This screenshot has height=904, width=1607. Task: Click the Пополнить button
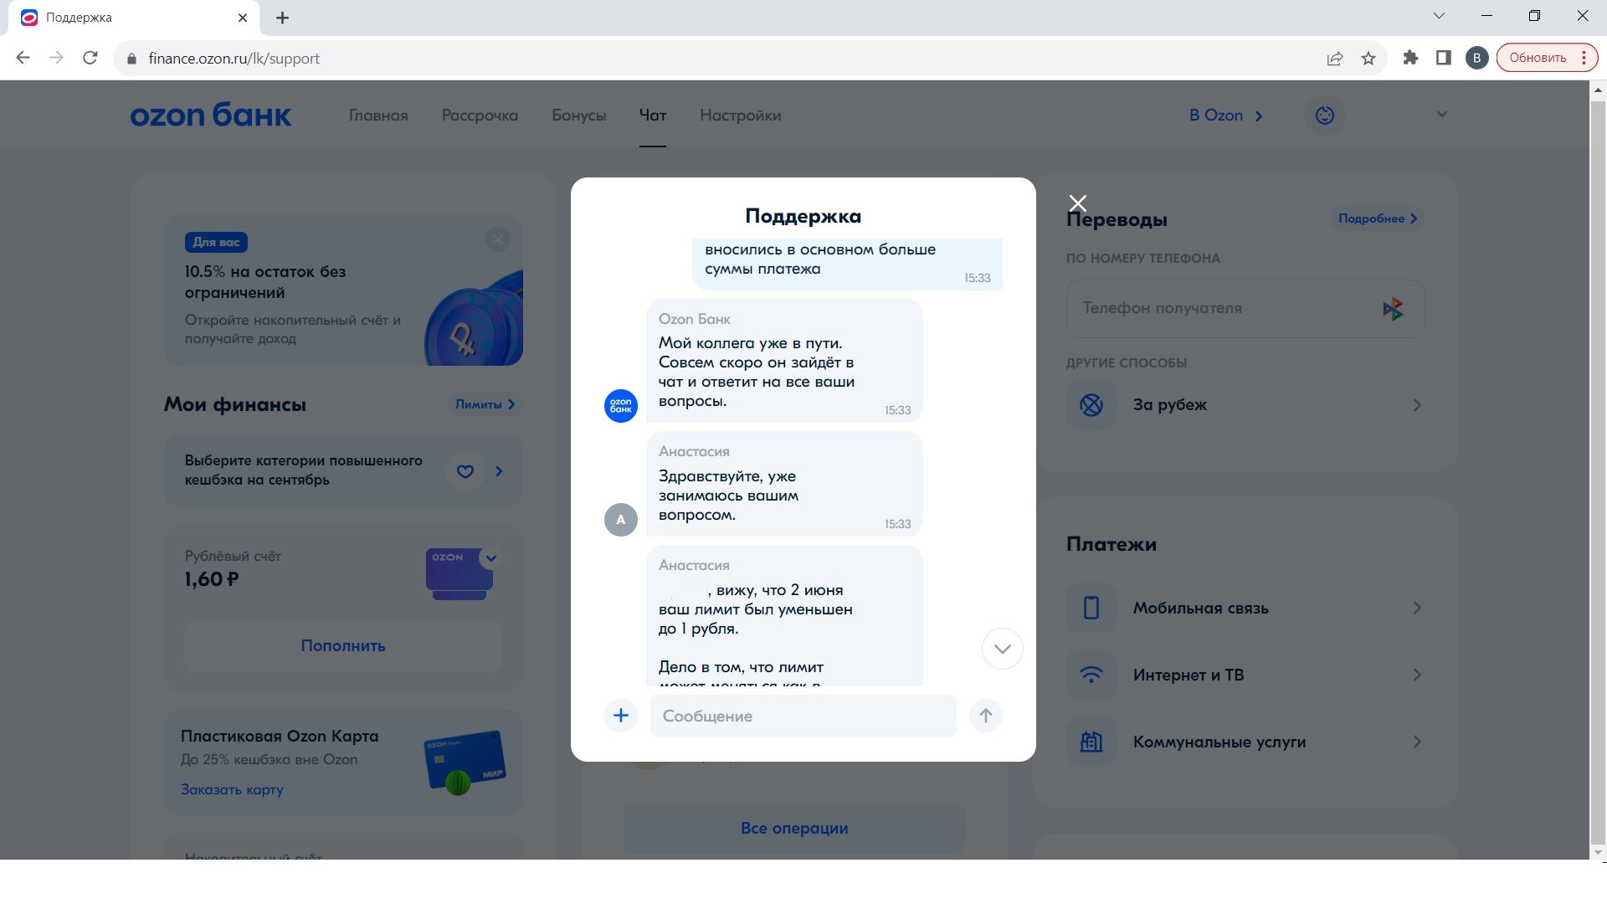[x=343, y=646]
